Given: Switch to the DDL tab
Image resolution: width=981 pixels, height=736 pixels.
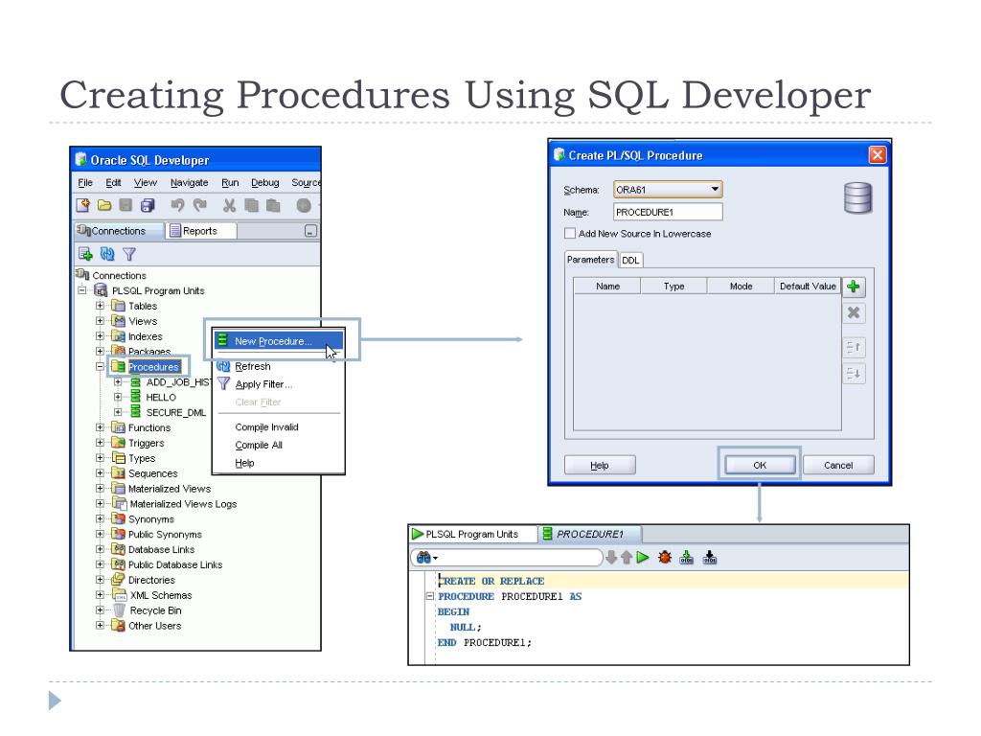Looking at the screenshot, I should [x=630, y=261].
